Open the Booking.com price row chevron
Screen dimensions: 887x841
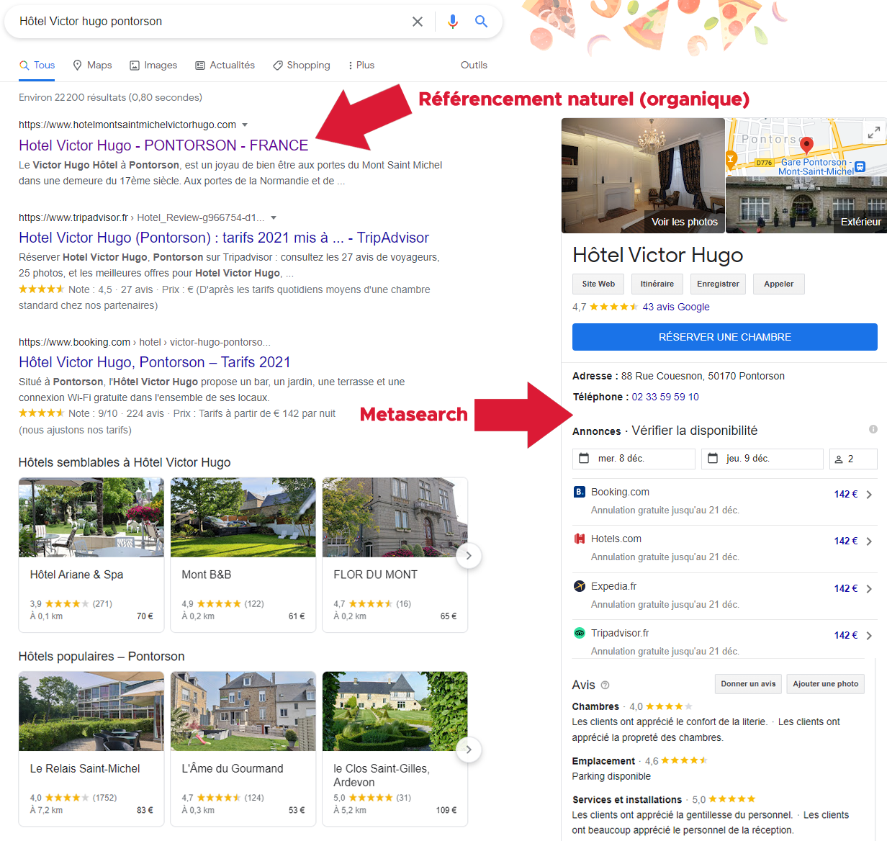tap(870, 495)
